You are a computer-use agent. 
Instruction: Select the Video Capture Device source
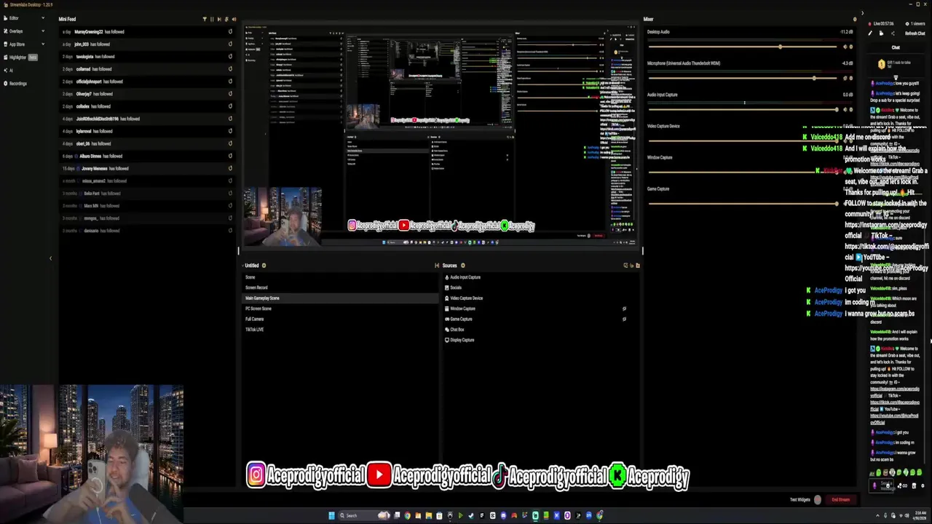pos(540,298)
